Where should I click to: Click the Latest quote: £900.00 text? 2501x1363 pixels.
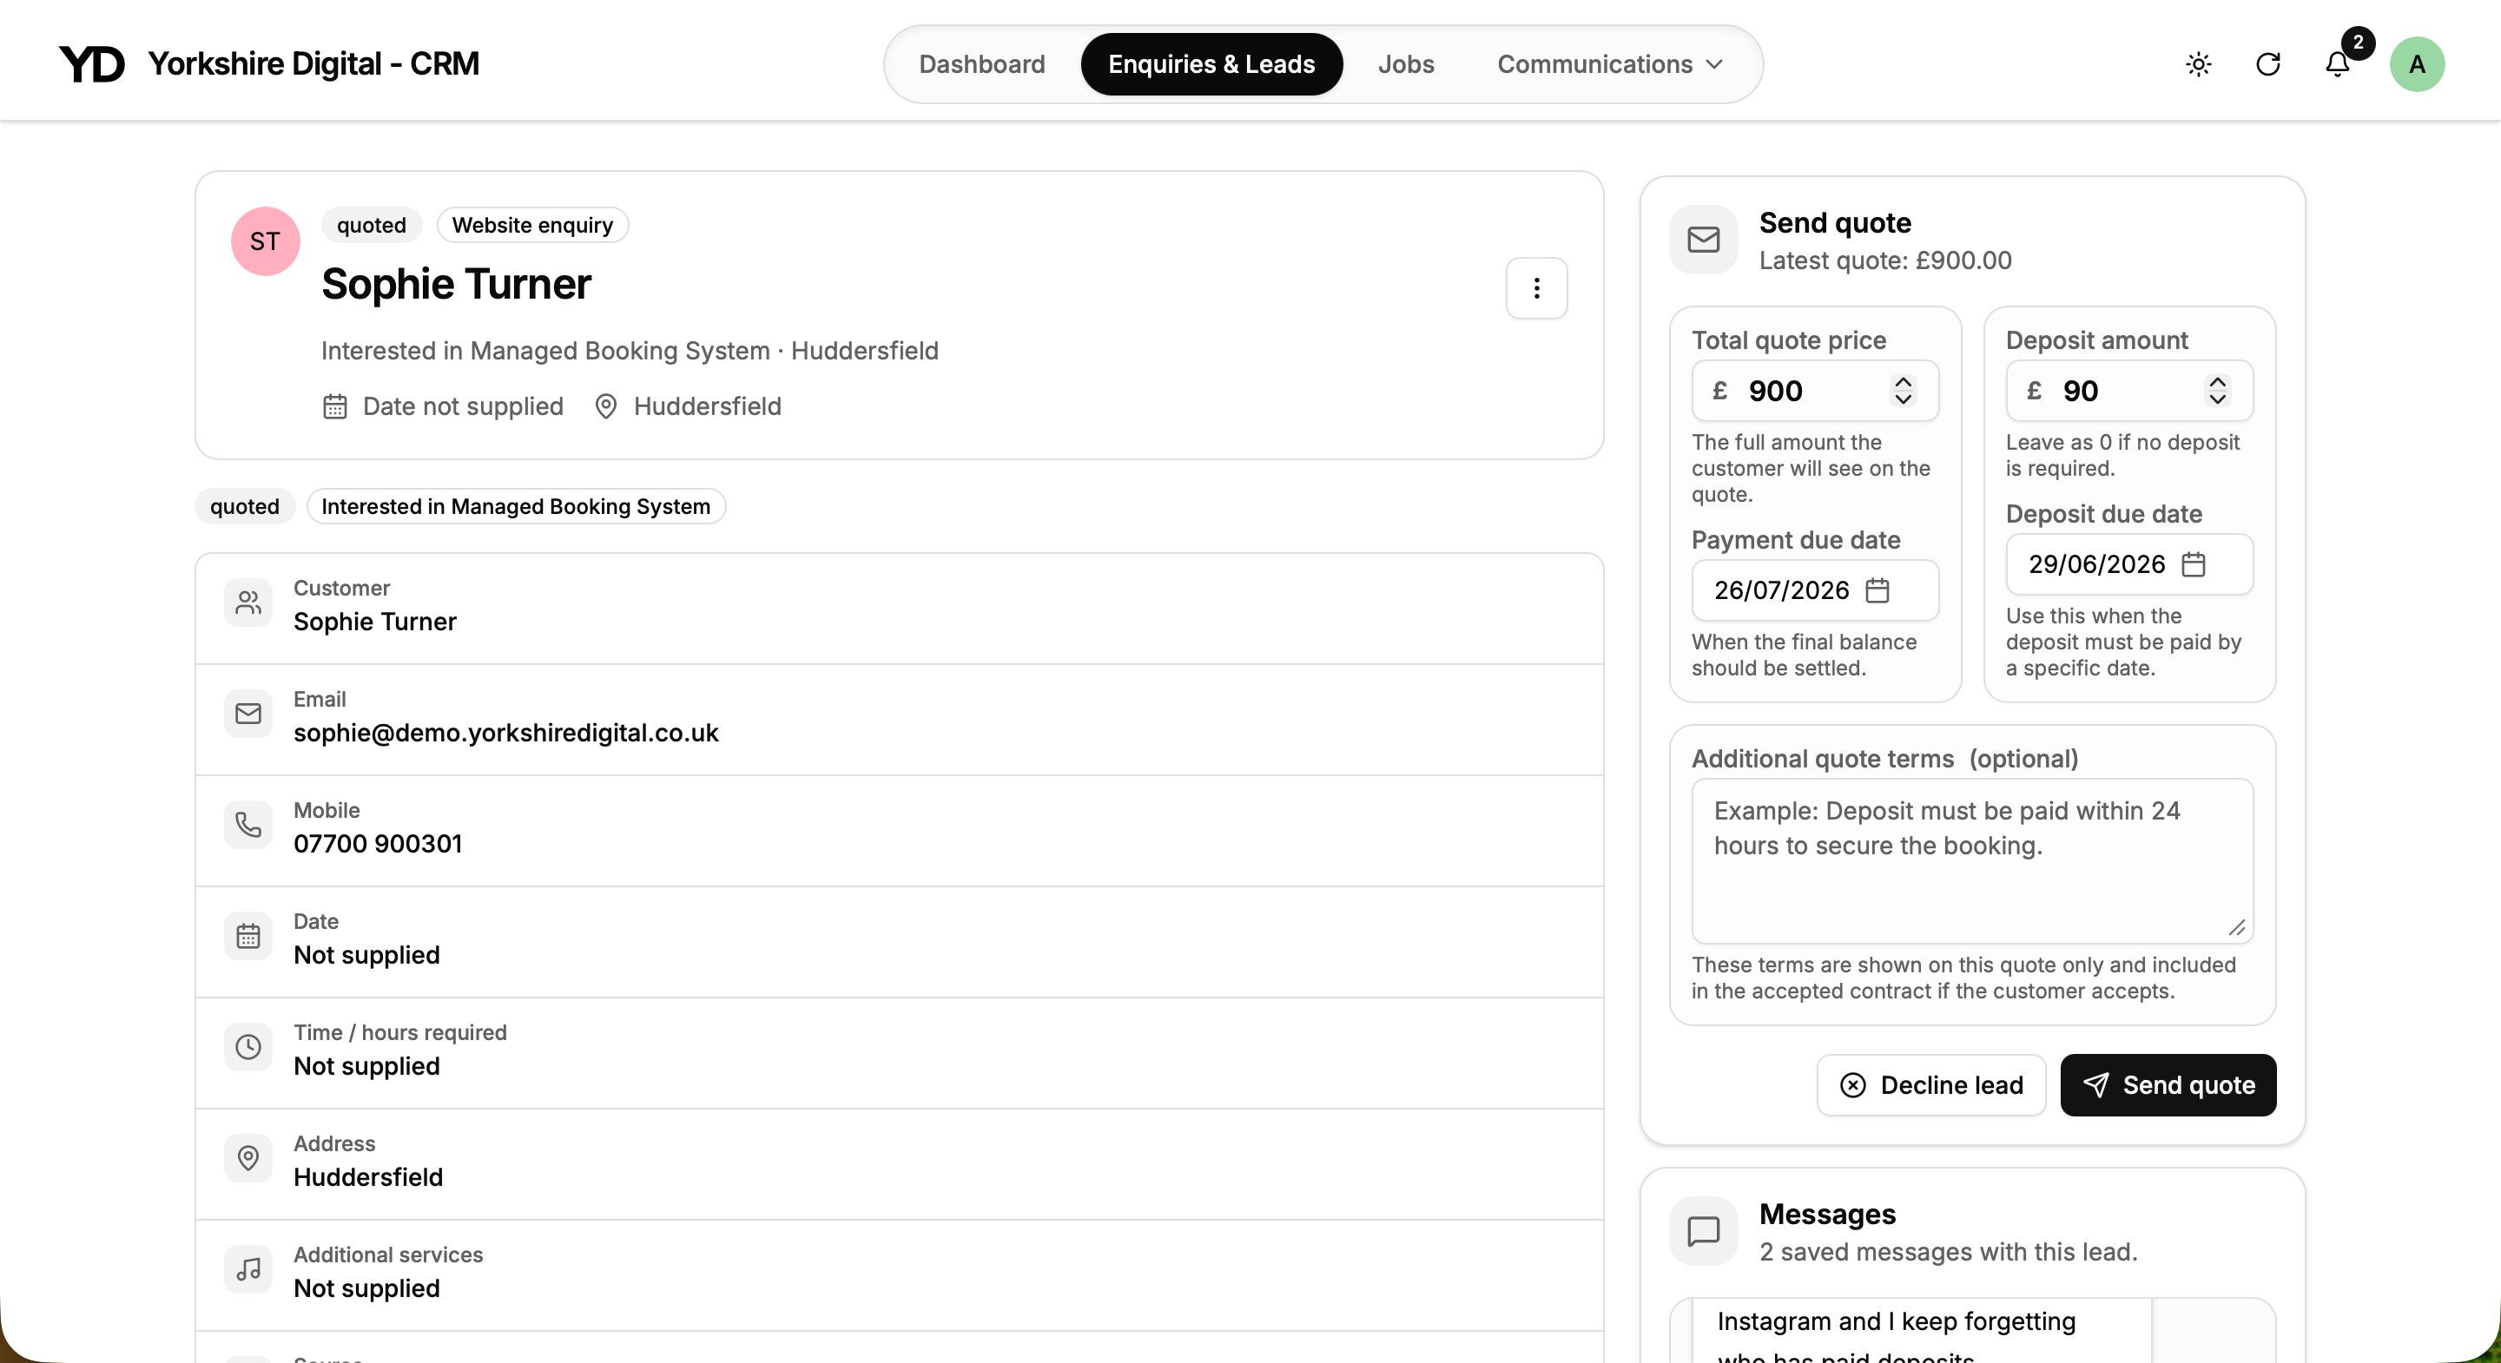[x=1885, y=260]
